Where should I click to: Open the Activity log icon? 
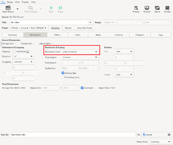click(167, 8)
